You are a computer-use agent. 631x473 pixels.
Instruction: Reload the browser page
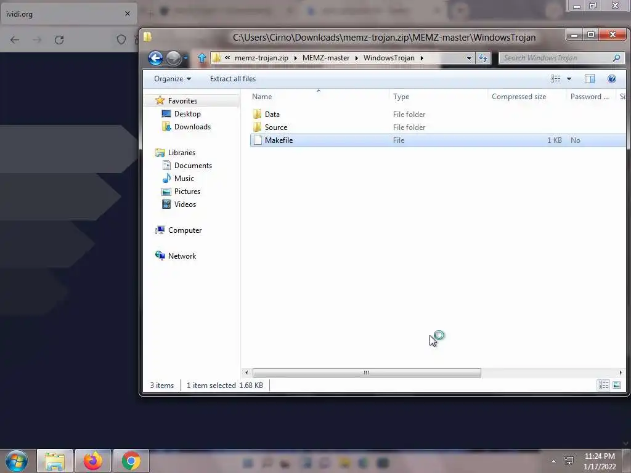pyautogui.click(x=59, y=39)
